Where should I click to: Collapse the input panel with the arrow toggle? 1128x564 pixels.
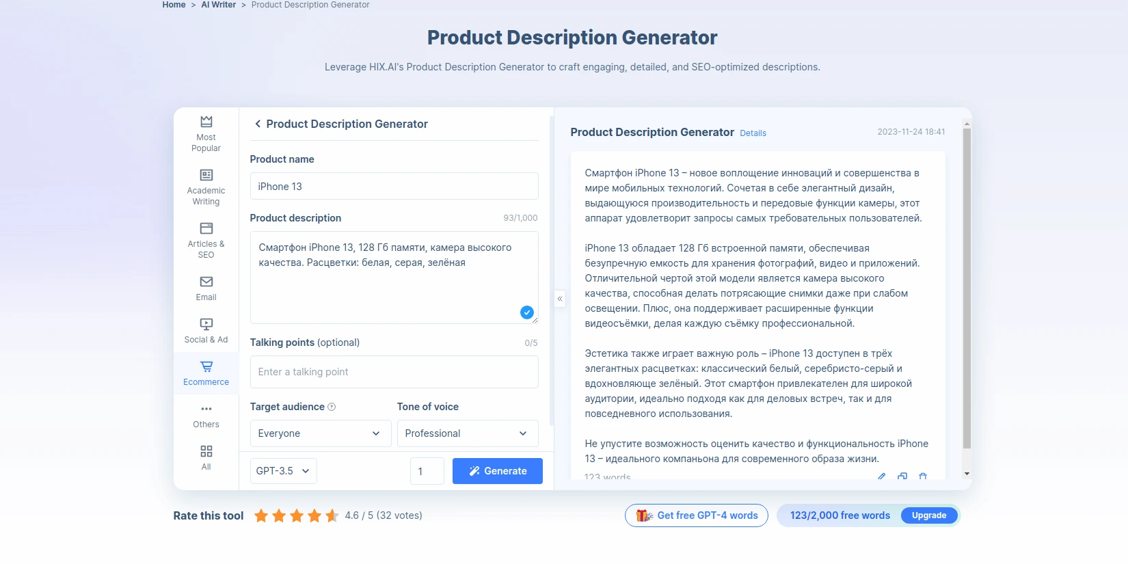[x=560, y=299]
